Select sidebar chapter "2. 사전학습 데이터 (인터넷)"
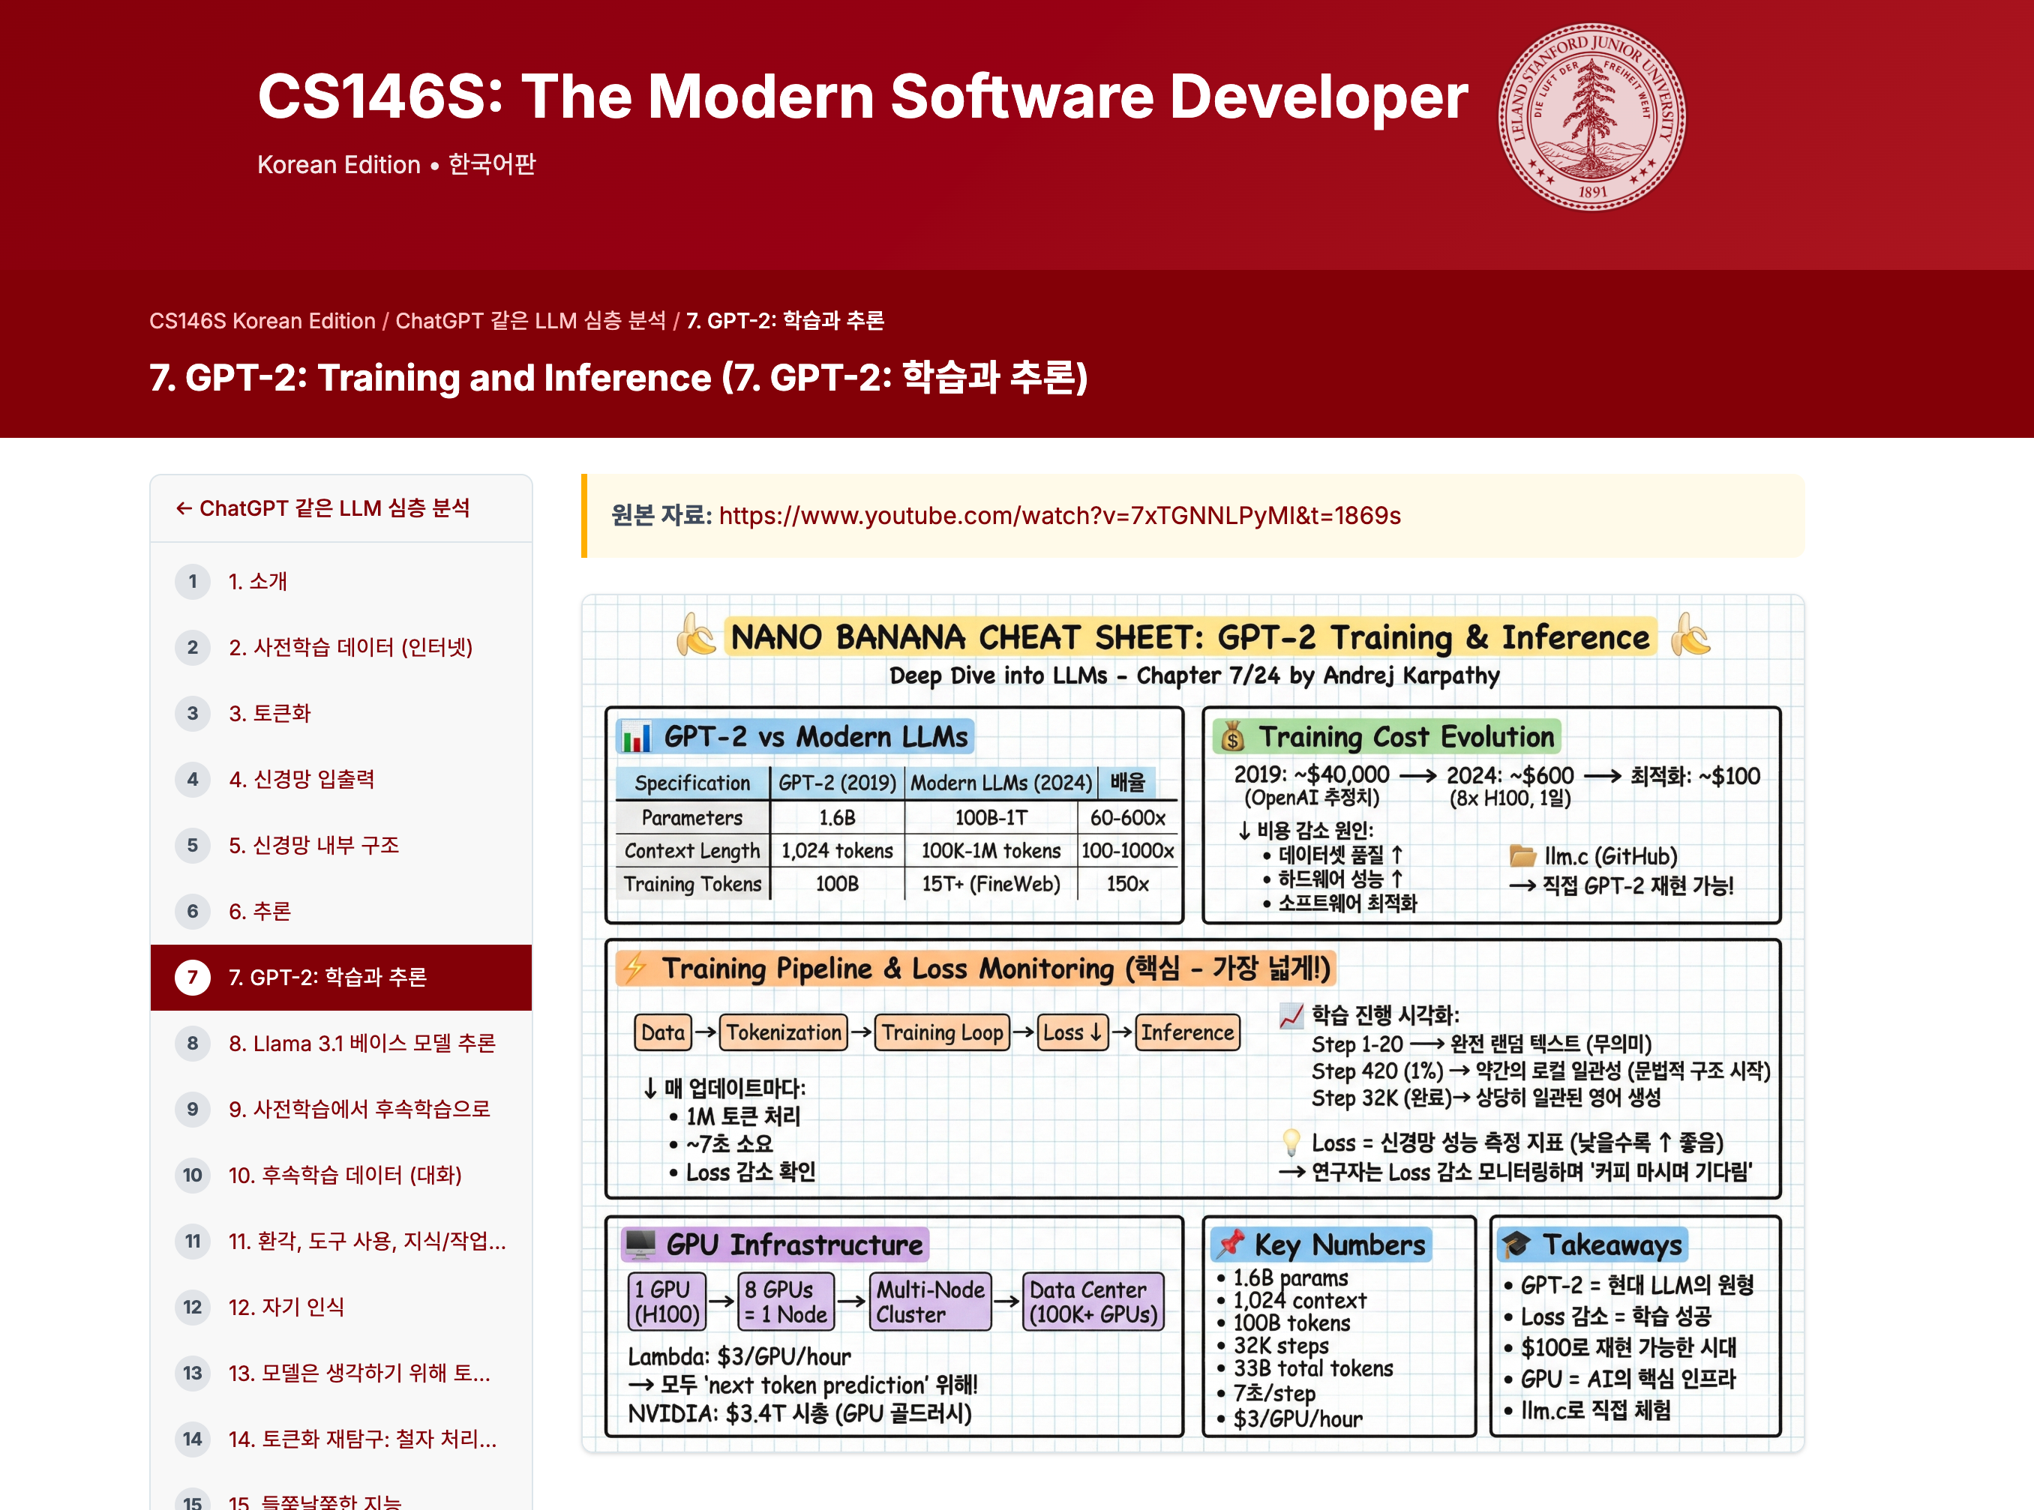 pyautogui.click(x=341, y=647)
